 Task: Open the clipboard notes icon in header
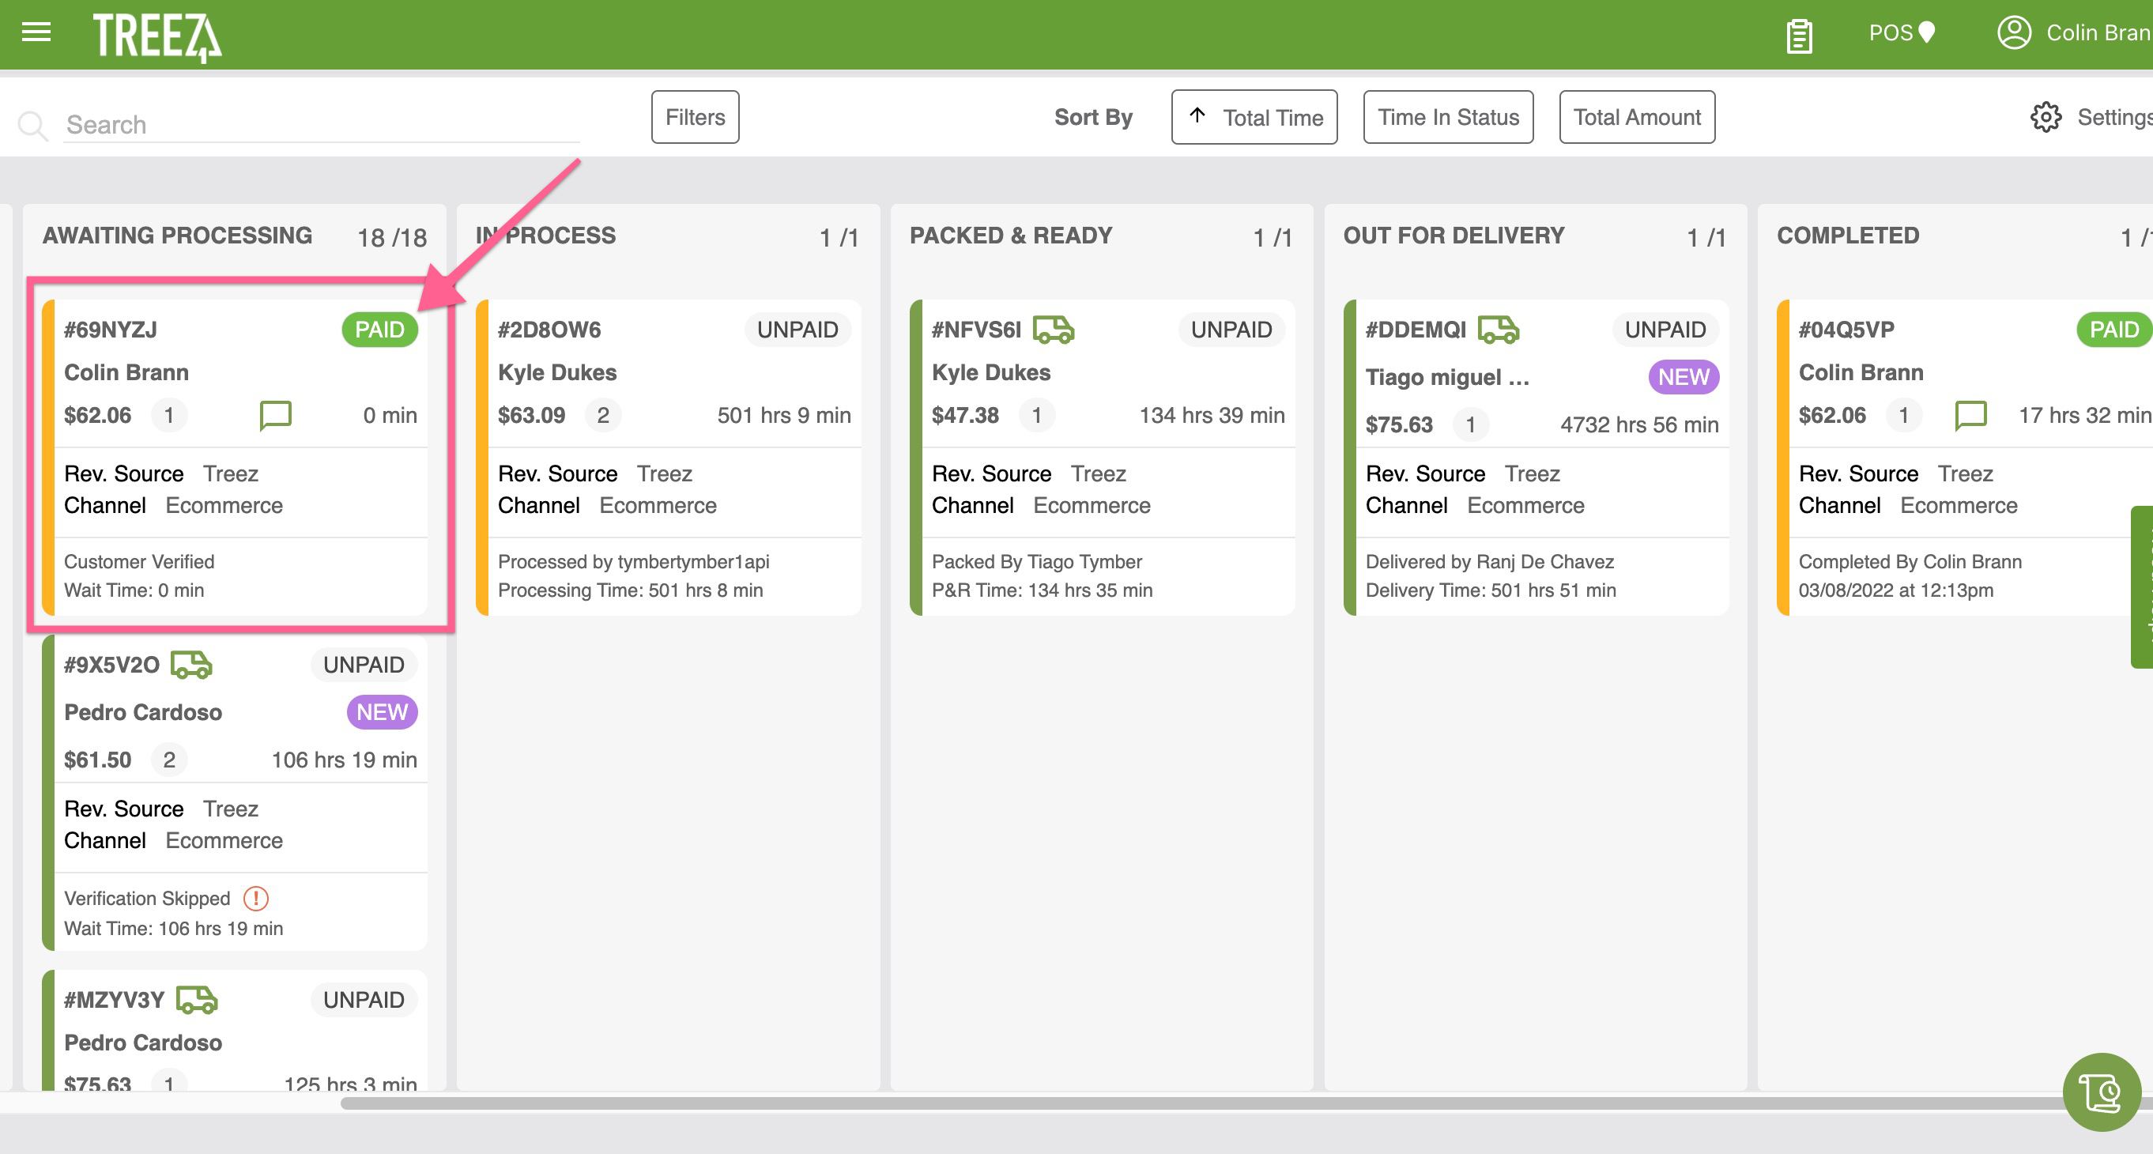coord(1801,34)
